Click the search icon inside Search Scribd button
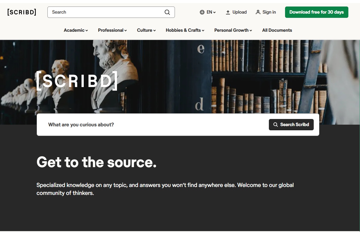 click(x=275, y=125)
